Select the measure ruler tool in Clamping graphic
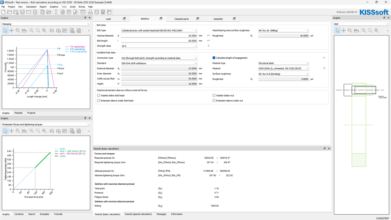Screen dimensions: 391x220 pos(24,31)
